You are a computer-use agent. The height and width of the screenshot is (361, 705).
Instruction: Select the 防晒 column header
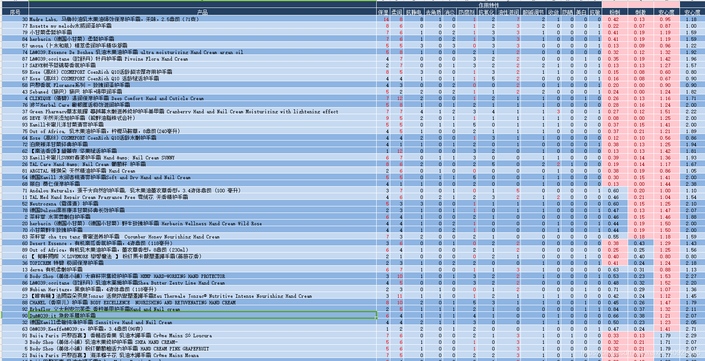[568, 12]
